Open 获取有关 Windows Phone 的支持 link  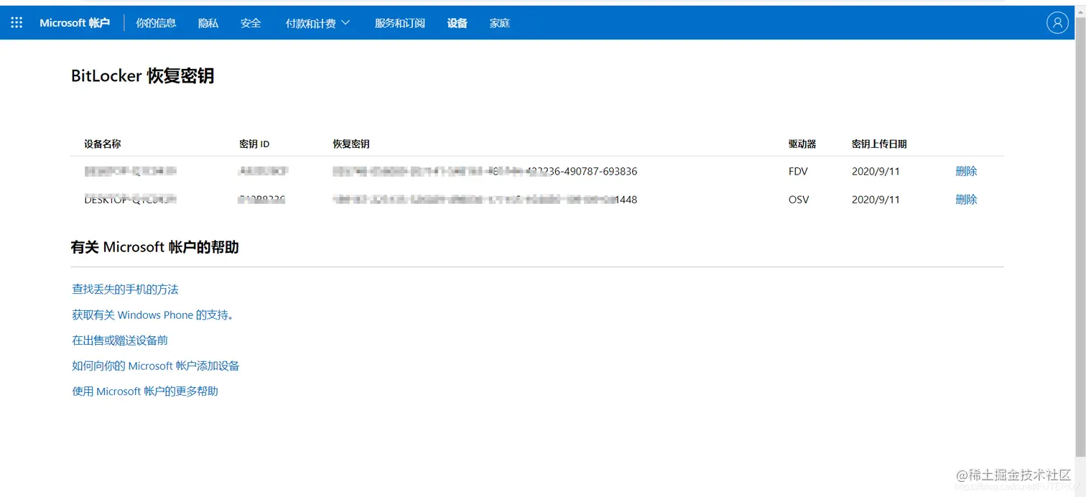(154, 315)
